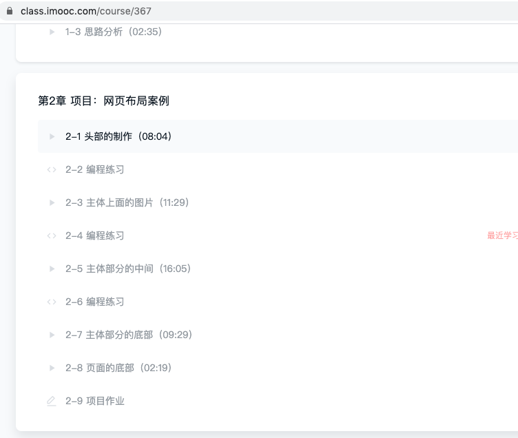Open lesson 2-7 主体部分的底部 (09:29)
Screen dimensions: 518x438
[129, 335]
